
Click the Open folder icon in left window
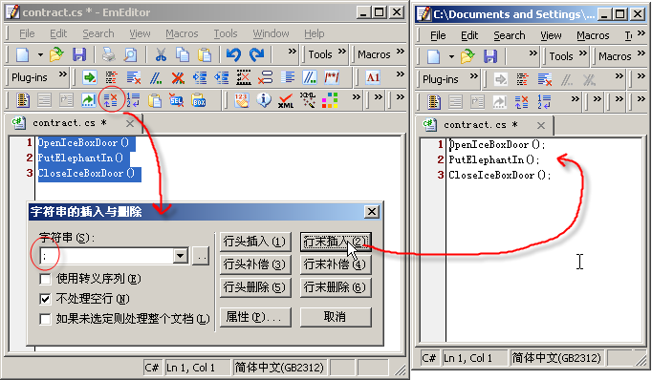coord(56,54)
